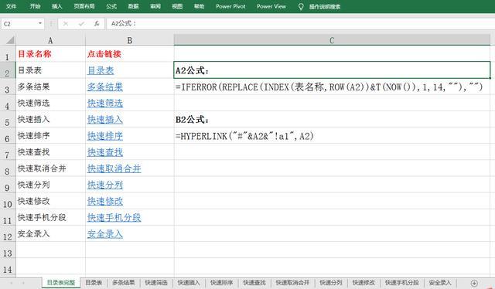Open the 页面布局 ribbon tab
The height and width of the screenshot is (289, 495).
(84, 6)
